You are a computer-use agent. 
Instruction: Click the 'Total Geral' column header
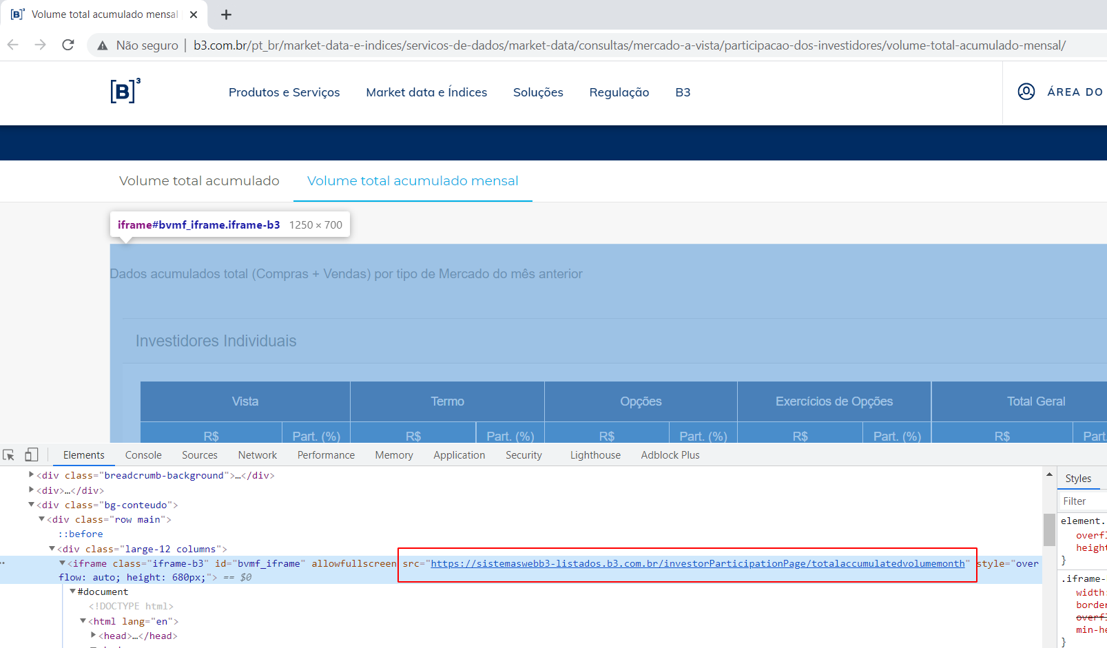coord(1036,401)
